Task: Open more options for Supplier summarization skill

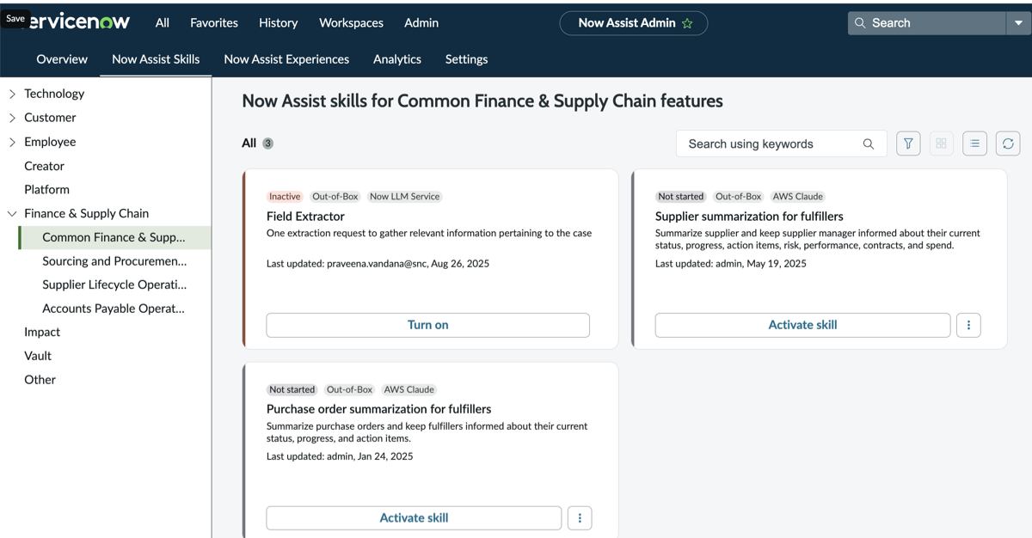Action: (x=968, y=325)
